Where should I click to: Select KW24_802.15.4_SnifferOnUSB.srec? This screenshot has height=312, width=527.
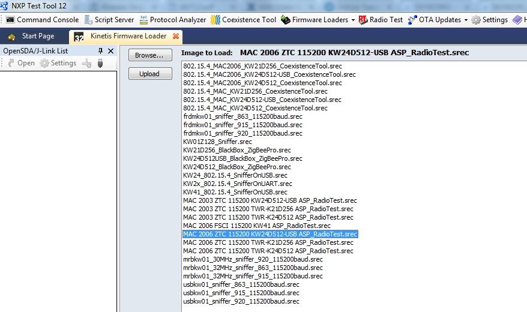pos(235,175)
